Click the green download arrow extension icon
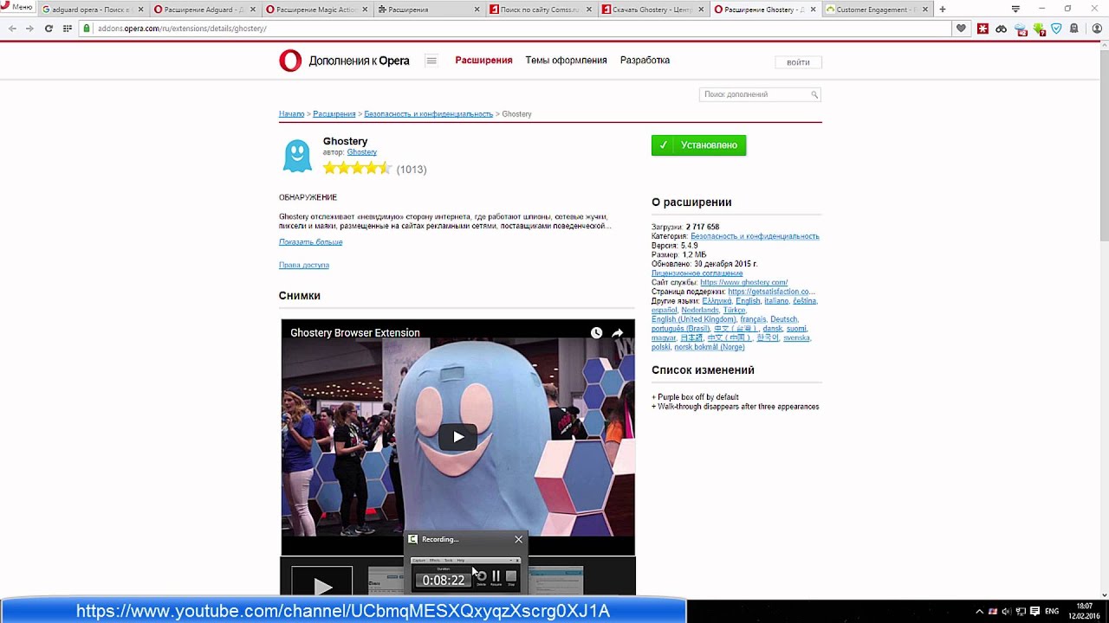The image size is (1109, 623). tap(1039, 29)
